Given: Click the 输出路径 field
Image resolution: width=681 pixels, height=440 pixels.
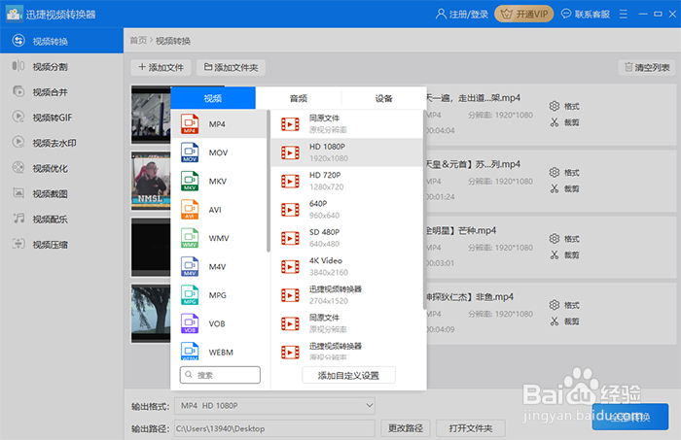Looking at the screenshot, I should click(274, 428).
